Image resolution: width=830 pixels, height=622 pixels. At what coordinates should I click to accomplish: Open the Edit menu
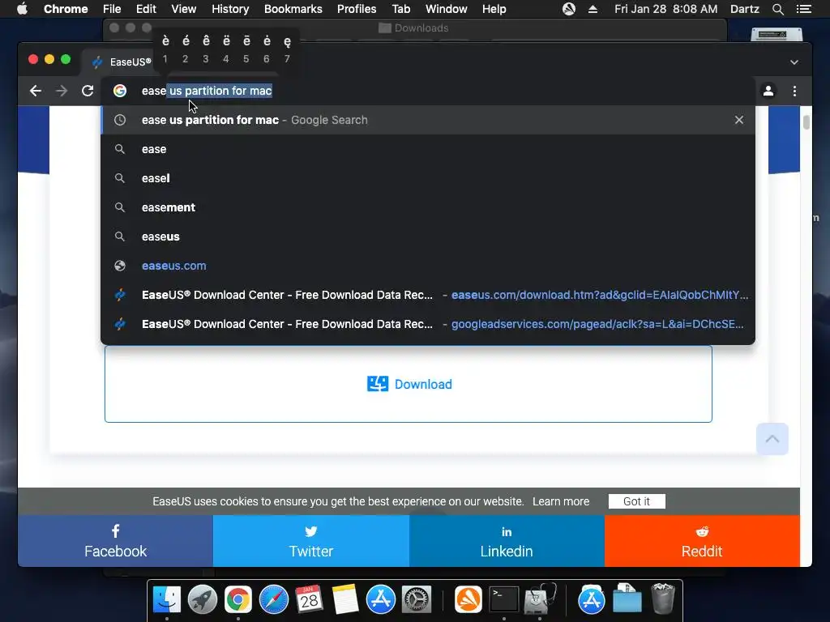pos(146,9)
